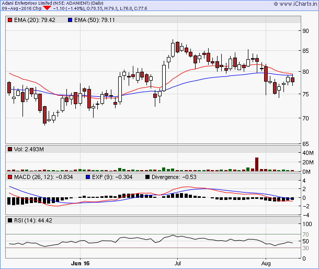Image resolution: width=319 pixels, height=269 pixels.
Task: Click the tall white candle at the early July peak
Action: pyautogui.click(x=173, y=50)
